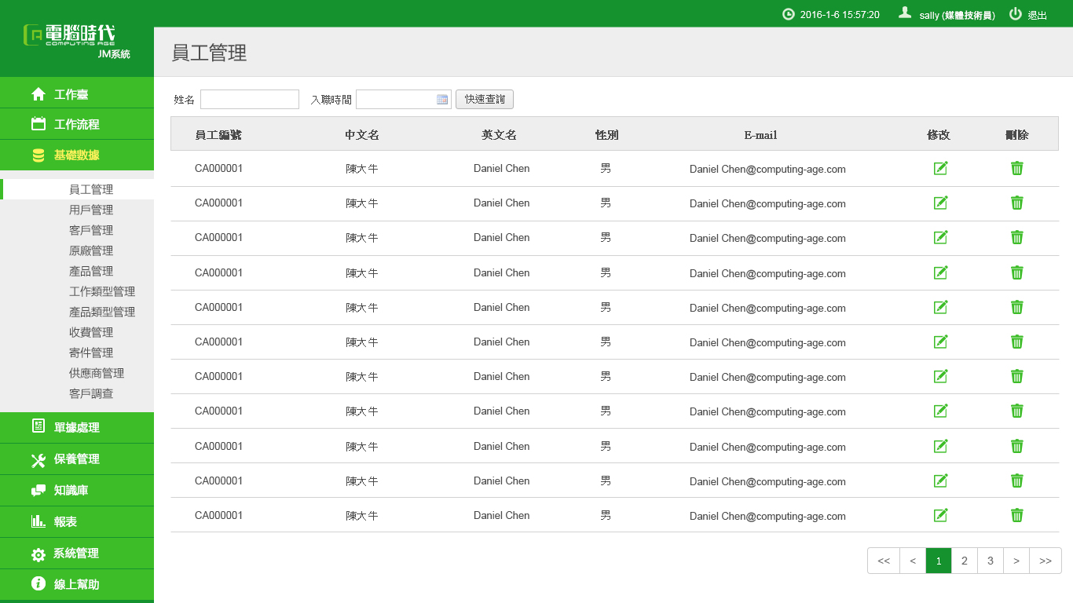The image size is (1073, 603).
Task: Click the edit icon in the last employee row
Action: [x=940, y=515]
